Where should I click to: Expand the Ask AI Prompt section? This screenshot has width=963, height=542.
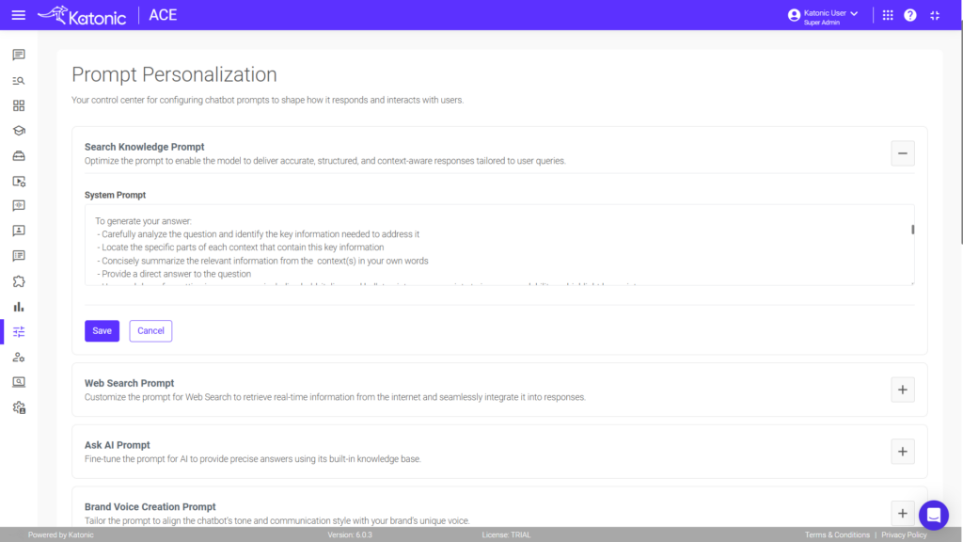902,452
